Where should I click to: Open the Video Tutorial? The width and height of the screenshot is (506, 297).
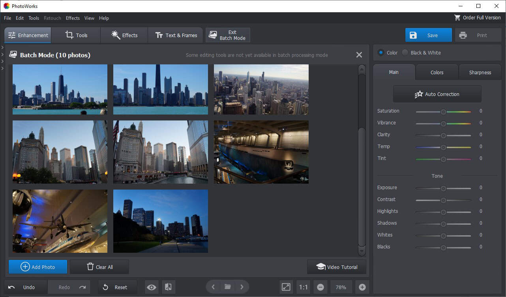(x=337, y=267)
